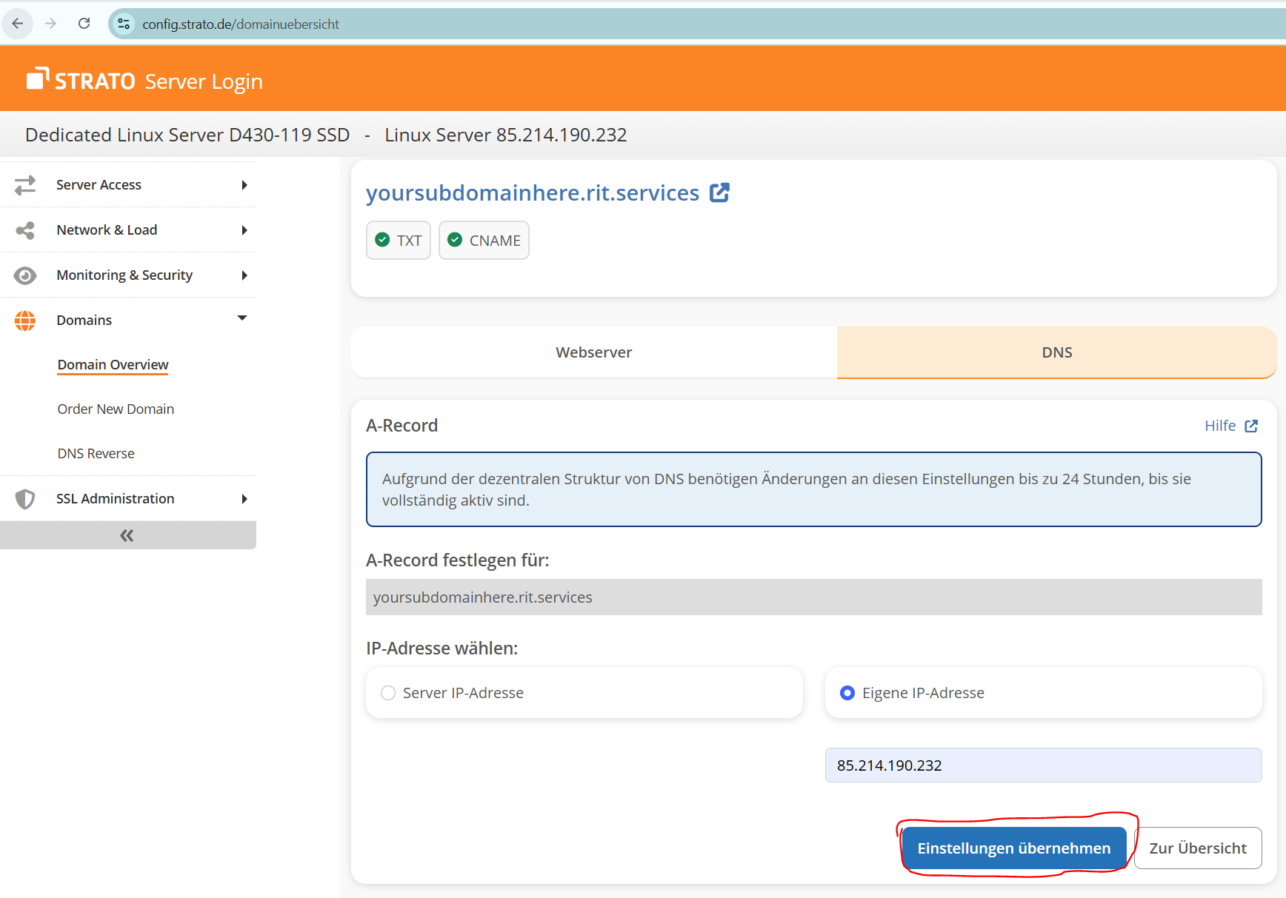Switch to the Webserver tab

(594, 352)
